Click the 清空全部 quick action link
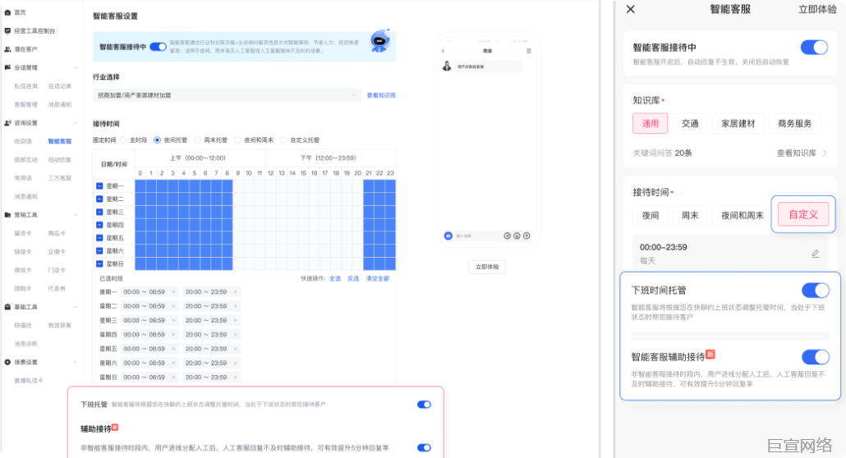Screen dimensions: 846x458 pyautogui.click(x=377, y=279)
